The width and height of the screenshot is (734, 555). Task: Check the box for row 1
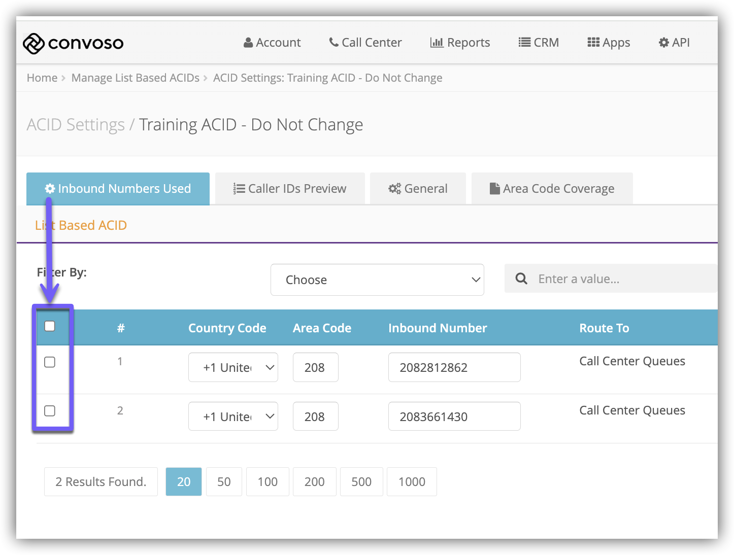pos(50,362)
